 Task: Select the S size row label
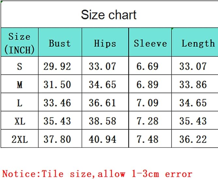click(20, 66)
